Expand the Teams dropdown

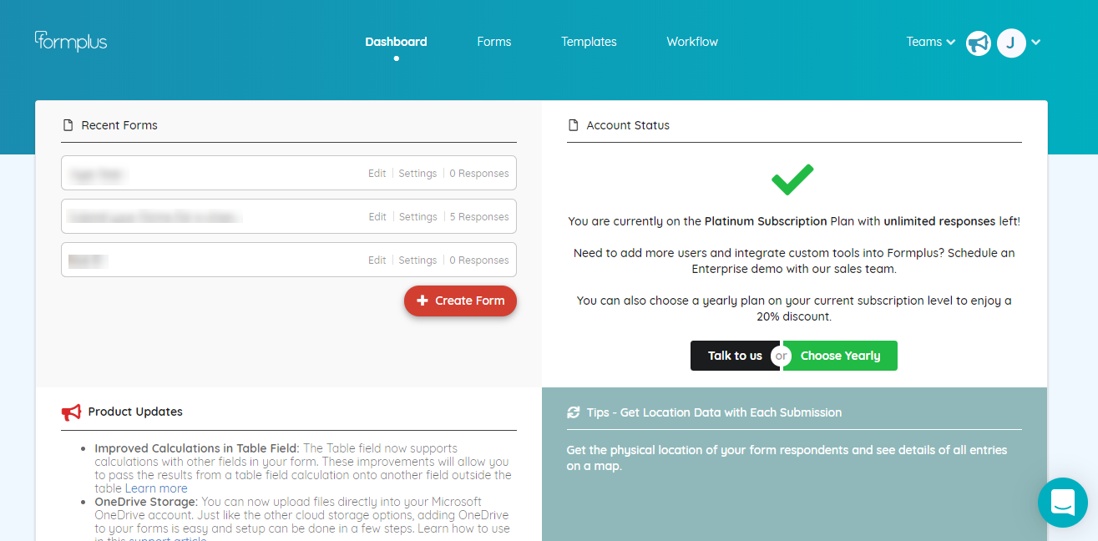930,42
